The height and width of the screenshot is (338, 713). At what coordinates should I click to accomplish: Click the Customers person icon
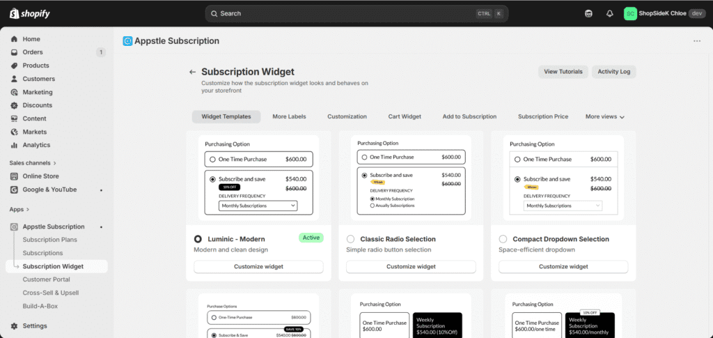point(14,79)
